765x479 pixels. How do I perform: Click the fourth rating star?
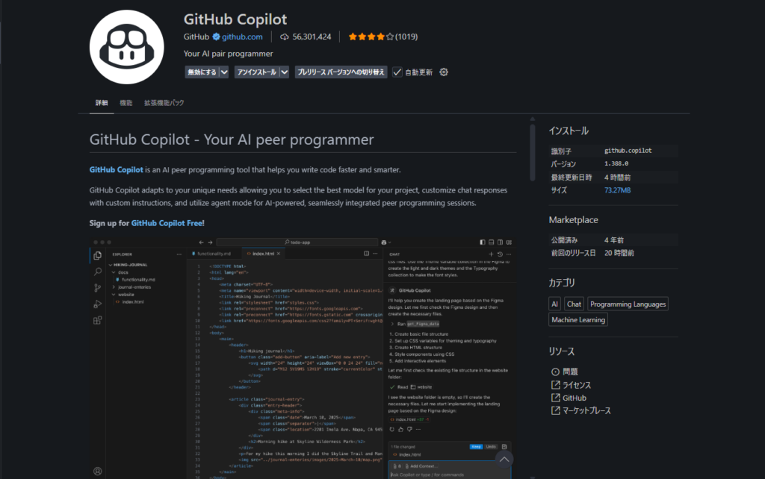click(x=380, y=36)
